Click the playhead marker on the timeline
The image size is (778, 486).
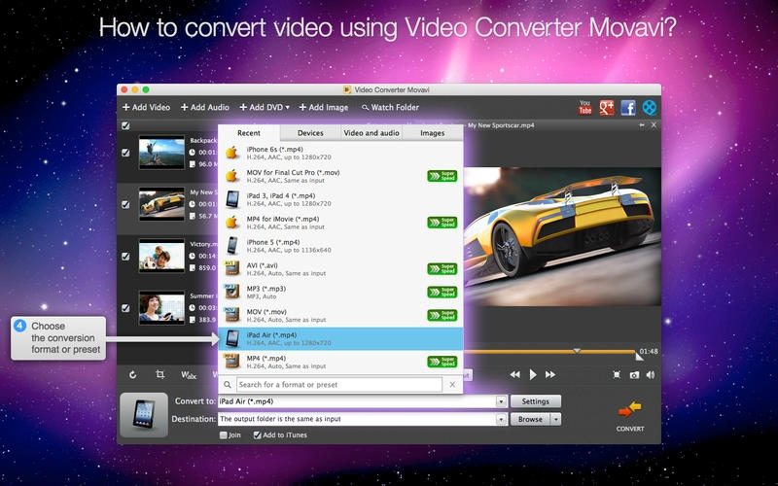pyautogui.click(x=577, y=350)
